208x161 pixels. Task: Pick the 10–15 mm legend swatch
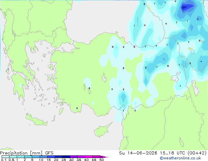[44, 157]
